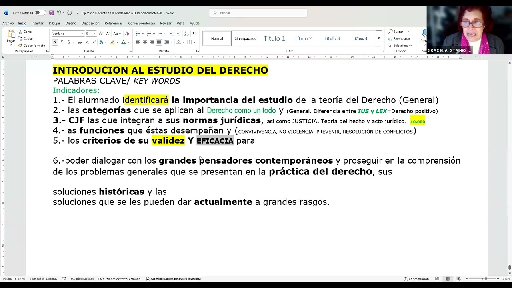Image resolution: width=512 pixels, height=288 pixels.
Task: Center the paragraph text
Action: pyautogui.click(x=145, y=42)
